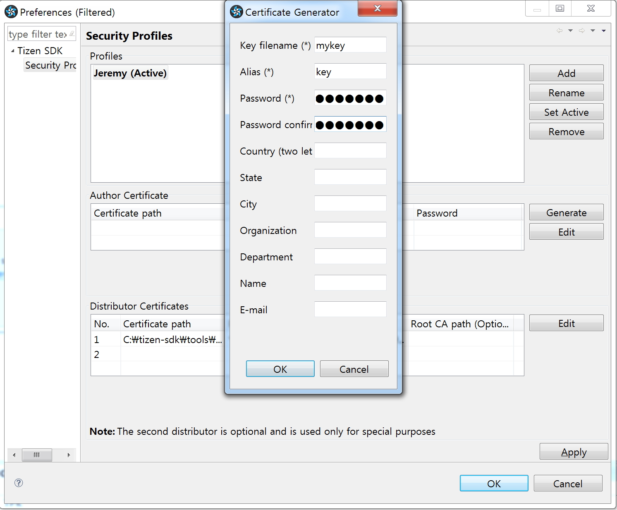Collapse the Tizen SDK tree node

click(13, 51)
